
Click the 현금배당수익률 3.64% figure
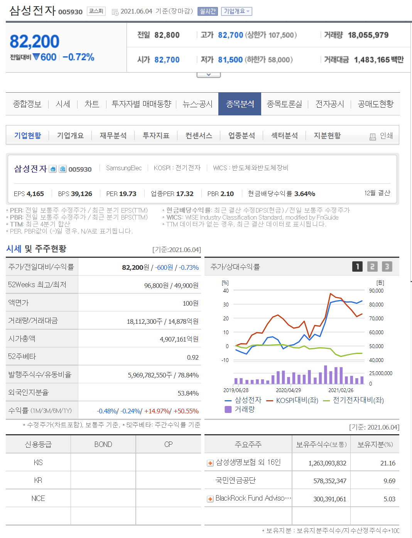(282, 194)
